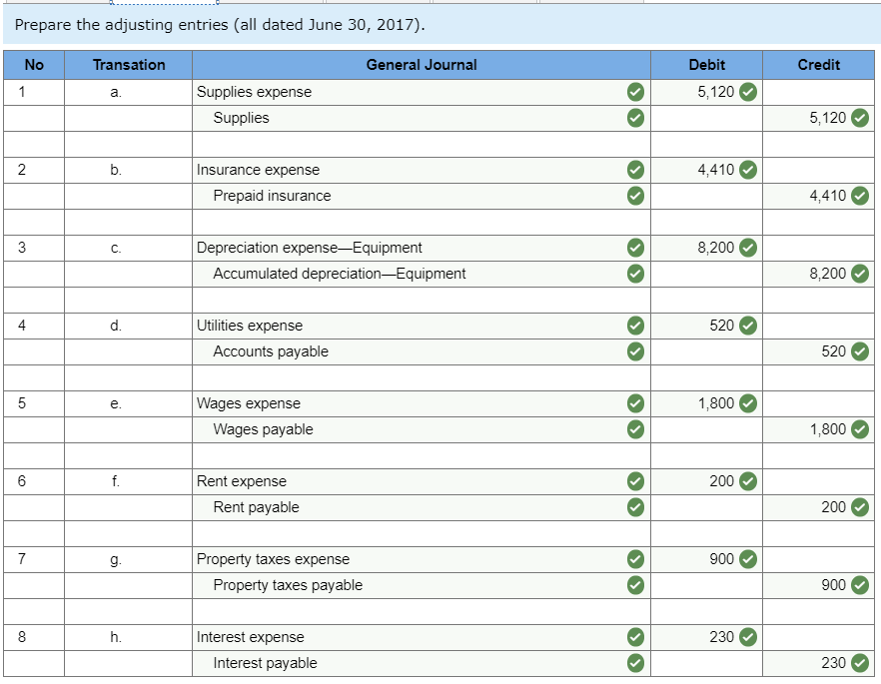Select the Debit column header

706,65
